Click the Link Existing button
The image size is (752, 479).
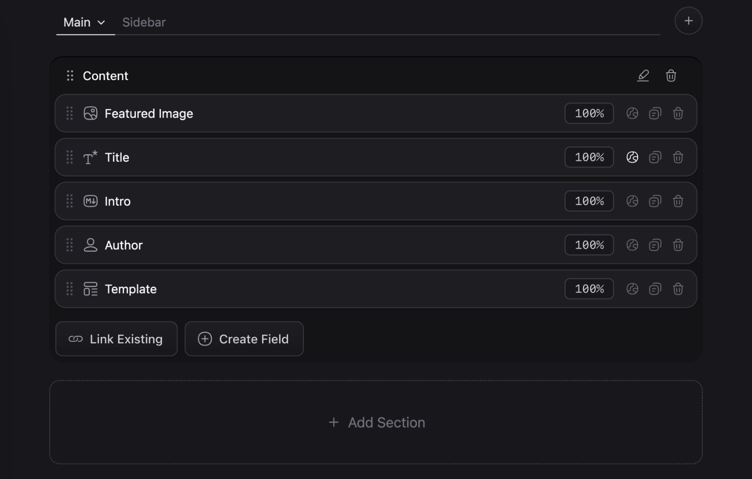coord(116,339)
